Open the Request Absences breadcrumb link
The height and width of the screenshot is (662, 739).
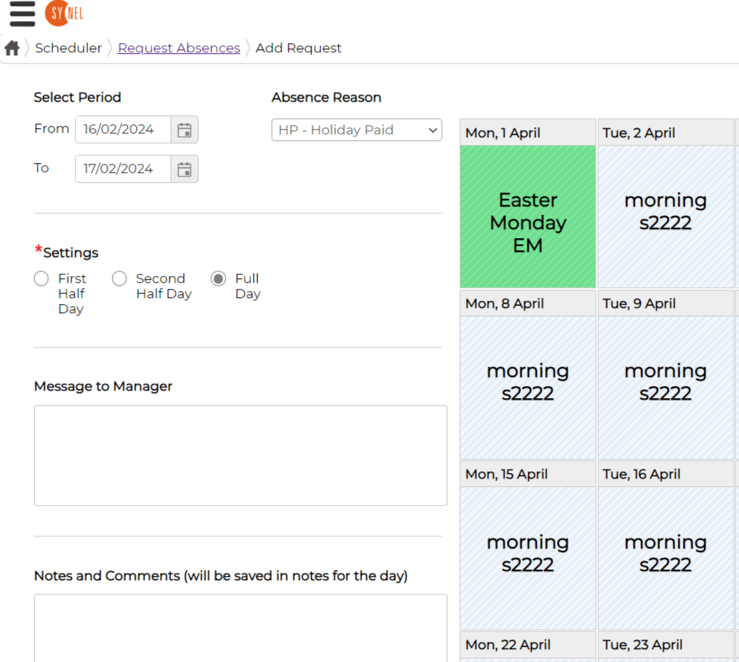coord(179,48)
